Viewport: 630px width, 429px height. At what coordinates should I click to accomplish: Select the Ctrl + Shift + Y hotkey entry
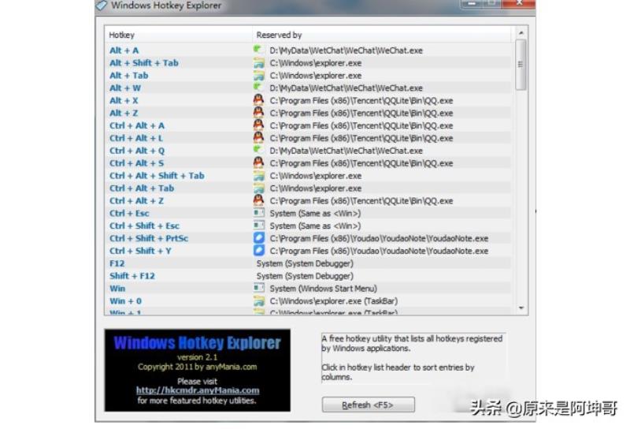pyautogui.click(x=140, y=251)
